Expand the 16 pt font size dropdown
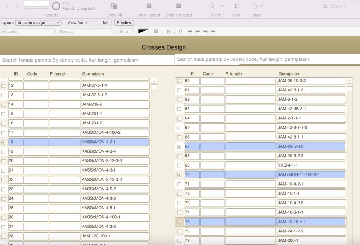Image resolution: width=360 pixels, height=245 pixels. 126,32
